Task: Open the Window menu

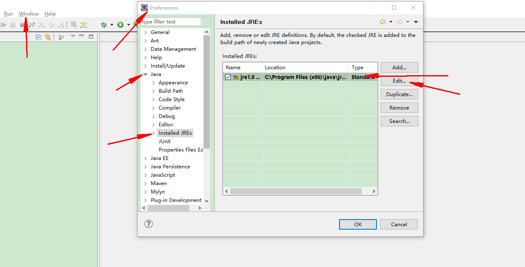Action: (28, 13)
